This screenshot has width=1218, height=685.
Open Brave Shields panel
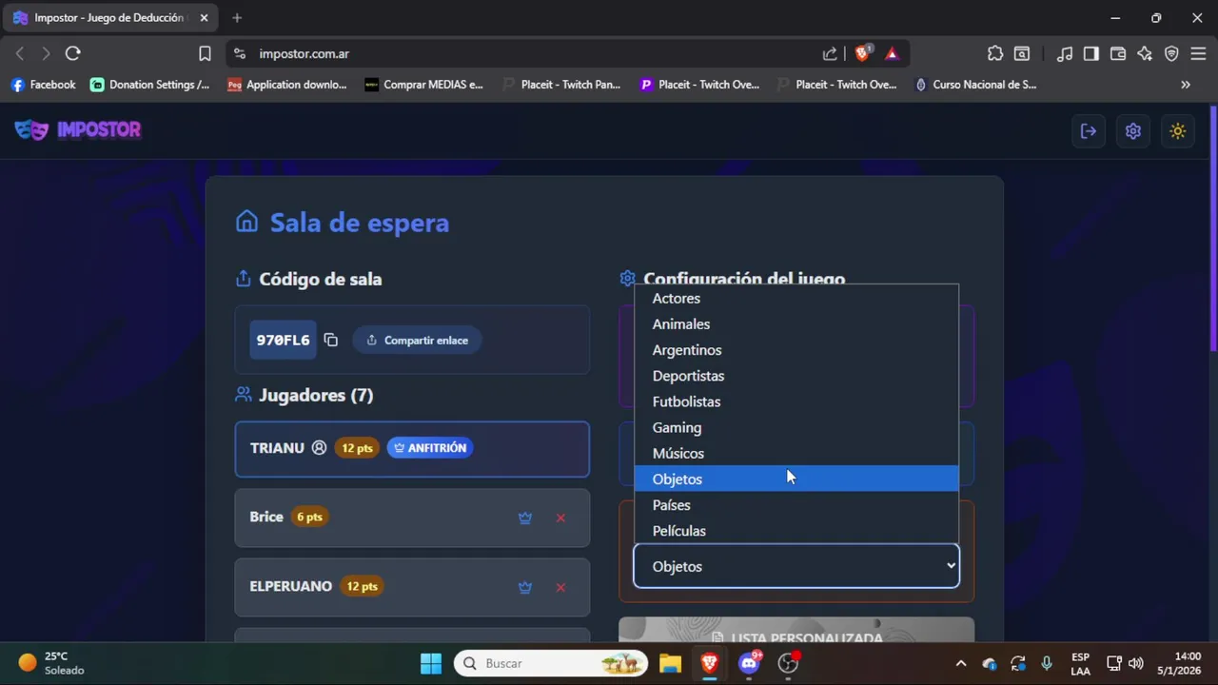pyautogui.click(x=862, y=53)
